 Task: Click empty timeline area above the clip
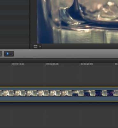(59, 76)
